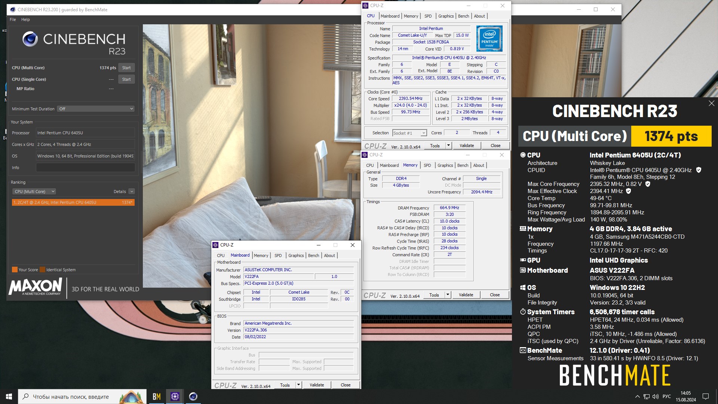Click the Maxon logo in Cinebench
This screenshot has height=404, width=718.
(35, 287)
